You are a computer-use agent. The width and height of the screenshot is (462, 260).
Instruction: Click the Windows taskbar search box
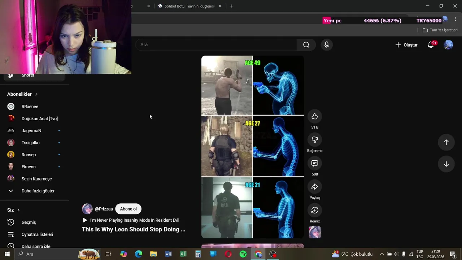[58, 254]
